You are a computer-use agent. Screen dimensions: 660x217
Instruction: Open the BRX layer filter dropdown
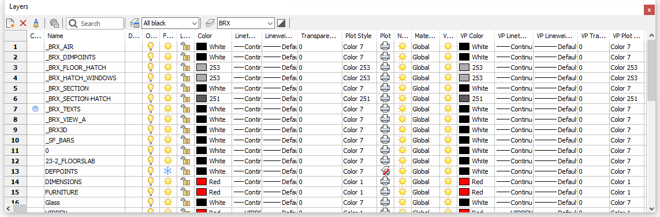[x=246, y=24]
